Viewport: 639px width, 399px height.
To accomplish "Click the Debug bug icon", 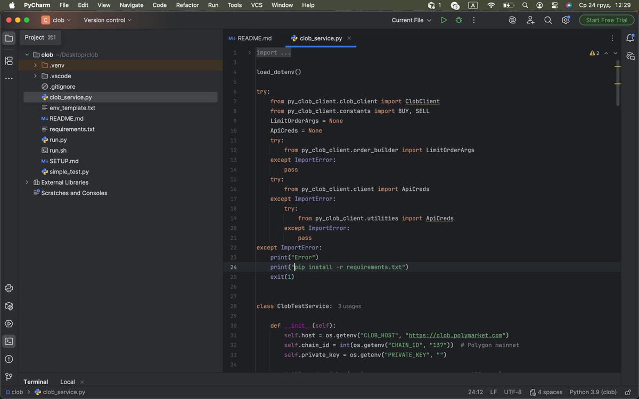I will (x=458, y=20).
